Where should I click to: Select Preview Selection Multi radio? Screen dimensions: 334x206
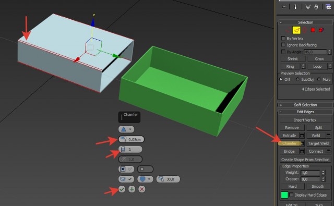tap(319, 79)
